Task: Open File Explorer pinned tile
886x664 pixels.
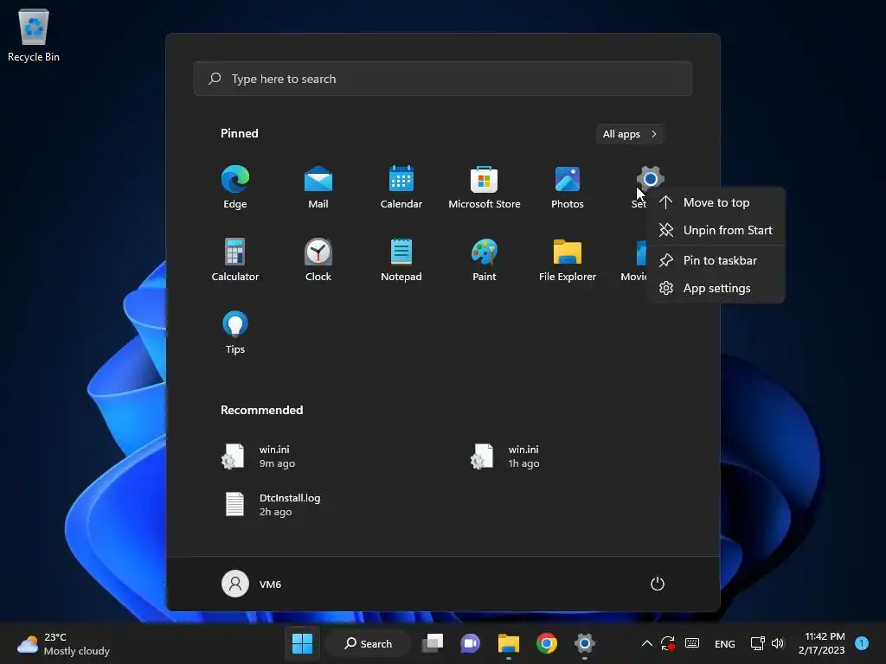Action: [x=568, y=259]
